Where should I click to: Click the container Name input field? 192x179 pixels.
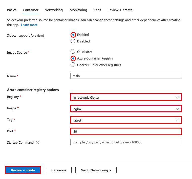pyautogui.click(x=126, y=76)
